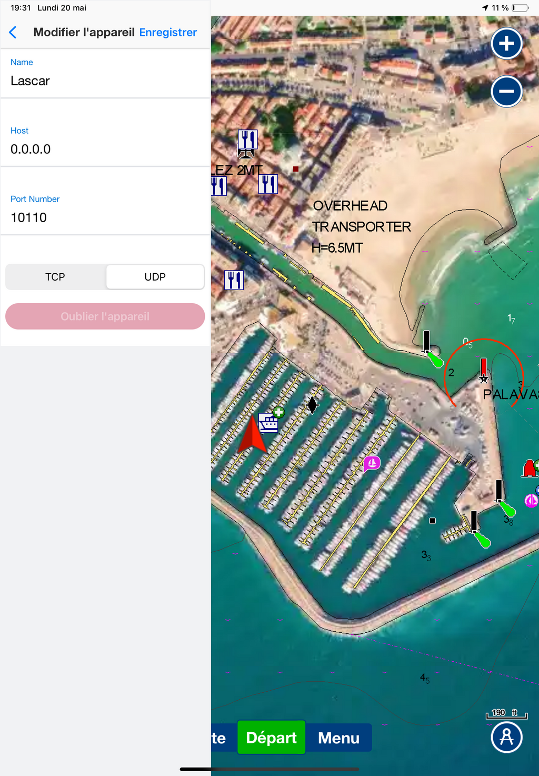Select UDP protocol option

click(x=155, y=277)
